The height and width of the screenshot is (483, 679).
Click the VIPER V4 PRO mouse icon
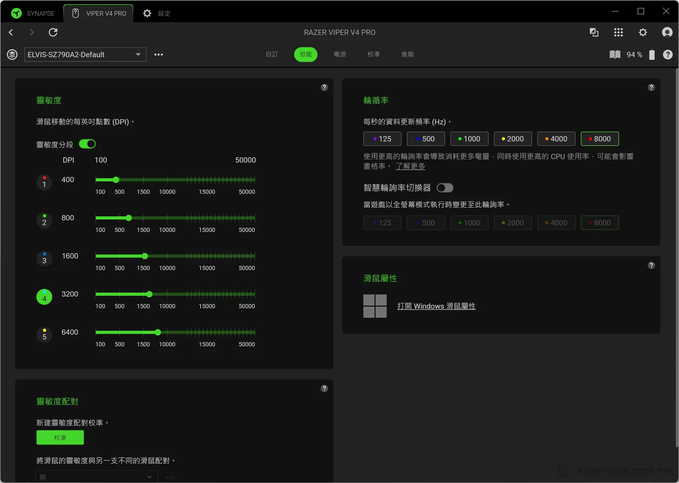[76, 13]
